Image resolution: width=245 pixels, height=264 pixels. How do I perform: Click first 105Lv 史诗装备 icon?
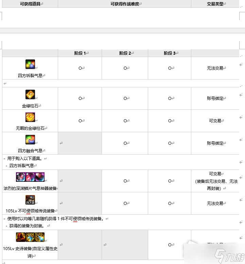click(x=20, y=237)
